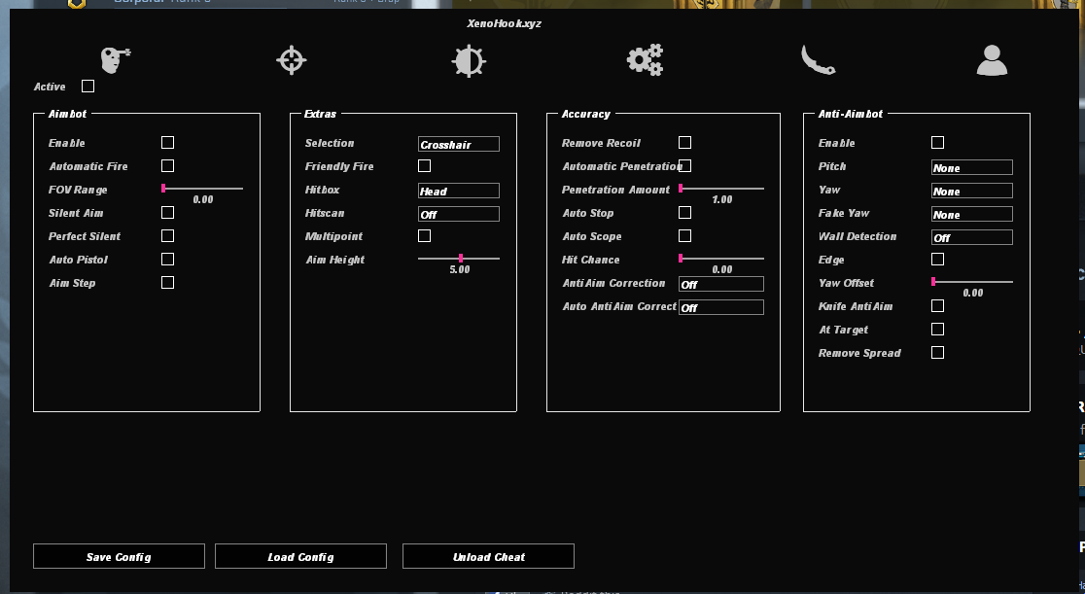Click the XenoHook.xyz title text
1085x594 pixels.
click(504, 23)
